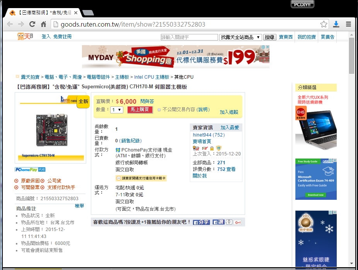Screen dimensions: 358x270
Task: Click the 請賣家開通支付連信用卡刷卡 request button
Action: [141, 178]
